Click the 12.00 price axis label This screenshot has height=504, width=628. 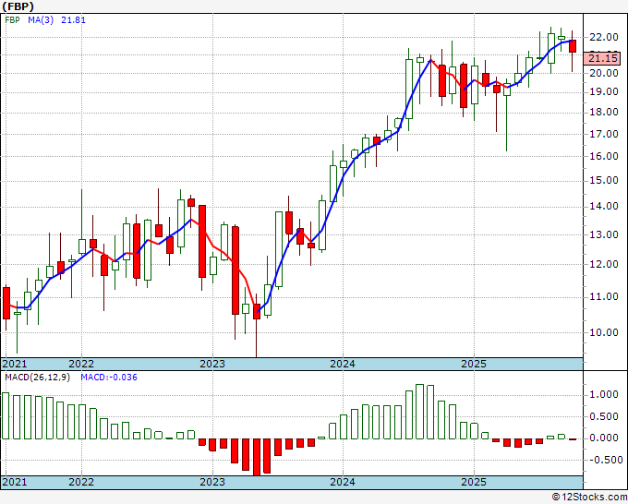point(604,264)
